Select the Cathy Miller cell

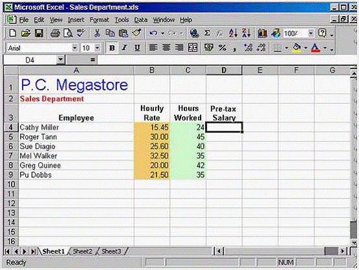tap(76, 127)
